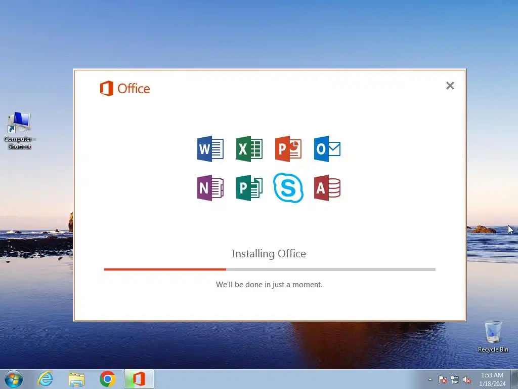Click the Installing Office progress bar
This screenshot has height=389, width=518.
pos(270,269)
